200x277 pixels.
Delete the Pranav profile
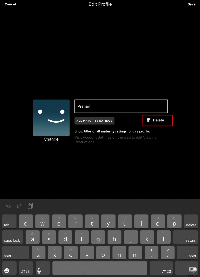tap(157, 120)
